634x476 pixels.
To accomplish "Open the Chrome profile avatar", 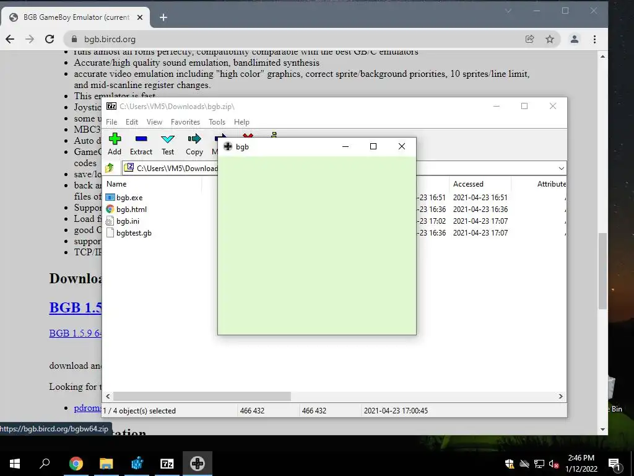I will 575,39.
